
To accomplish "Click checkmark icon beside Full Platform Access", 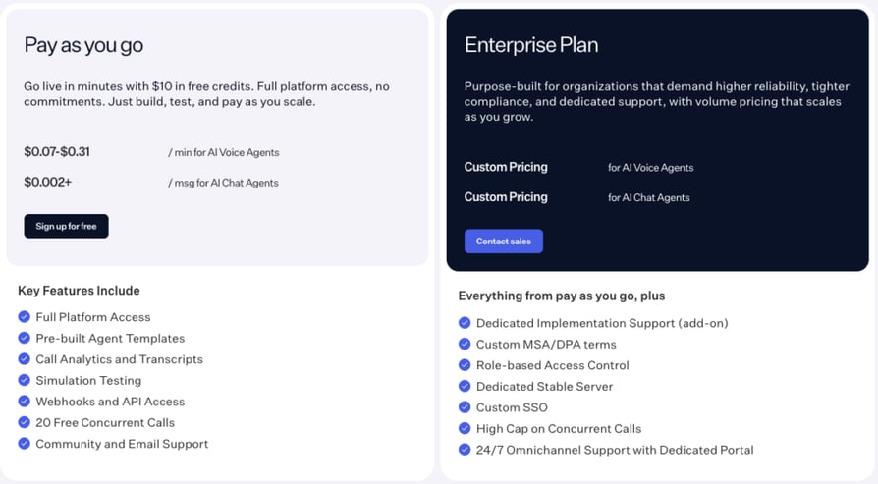I will tap(25, 317).
